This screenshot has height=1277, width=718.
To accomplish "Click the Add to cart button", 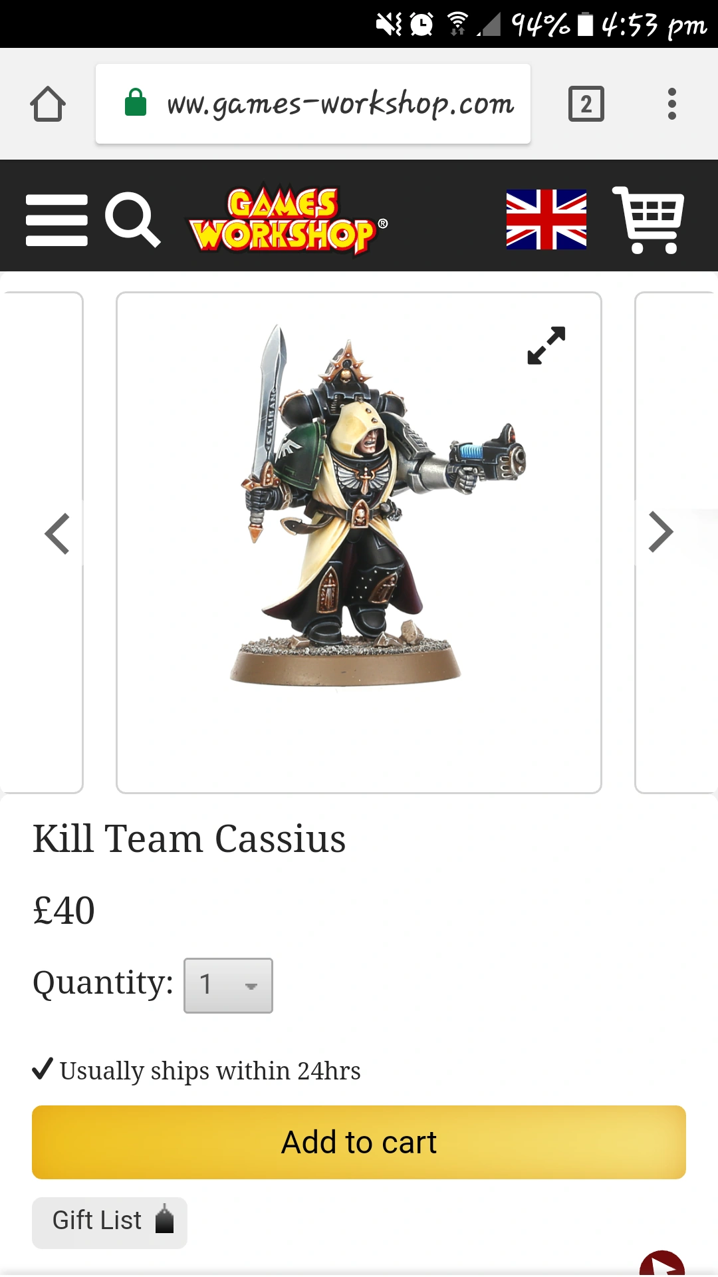I will [359, 1142].
